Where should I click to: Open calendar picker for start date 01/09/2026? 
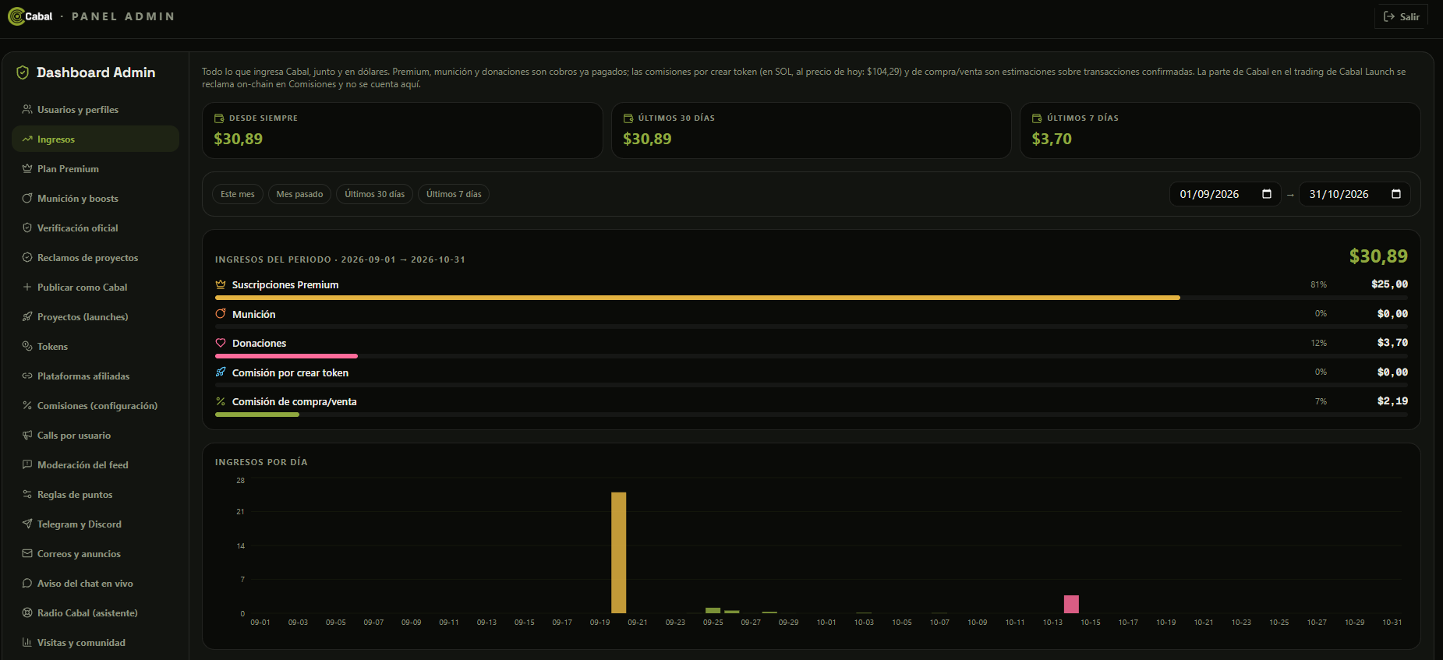click(1267, 194)
